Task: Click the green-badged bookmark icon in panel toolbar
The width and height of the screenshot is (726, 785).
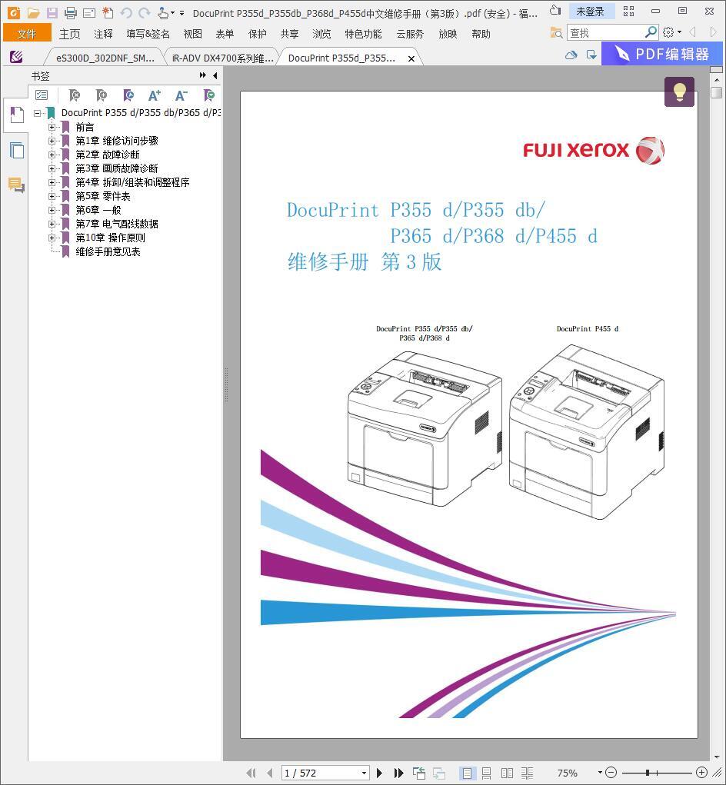Action: [208, 95]
